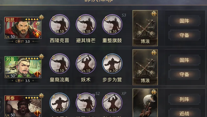This screenshot has width=207, height=117.
Task: Click 固阵 button in 陆抗's row
Action: point(184,21)
